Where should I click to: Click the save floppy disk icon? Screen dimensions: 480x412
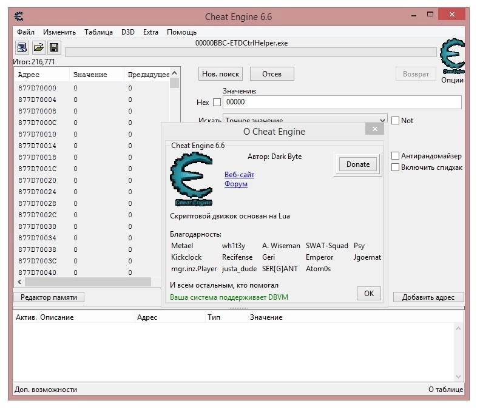54,47
